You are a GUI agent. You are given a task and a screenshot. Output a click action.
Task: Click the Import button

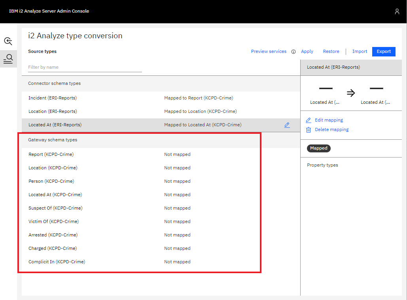[360, 51]
